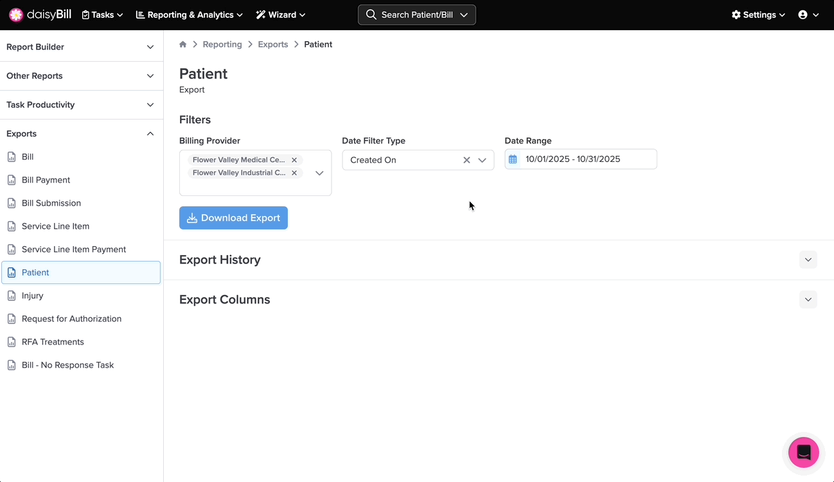This screenshot has height=482, width=834.
Task: Open the Date Filter Type dropdown
Action: point(482,160)
